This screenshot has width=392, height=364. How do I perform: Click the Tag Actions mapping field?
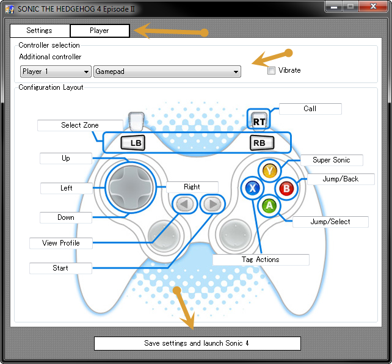click(x=261, y=260)
